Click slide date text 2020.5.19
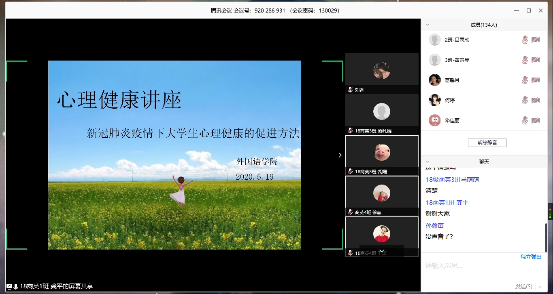 [255, 177]
